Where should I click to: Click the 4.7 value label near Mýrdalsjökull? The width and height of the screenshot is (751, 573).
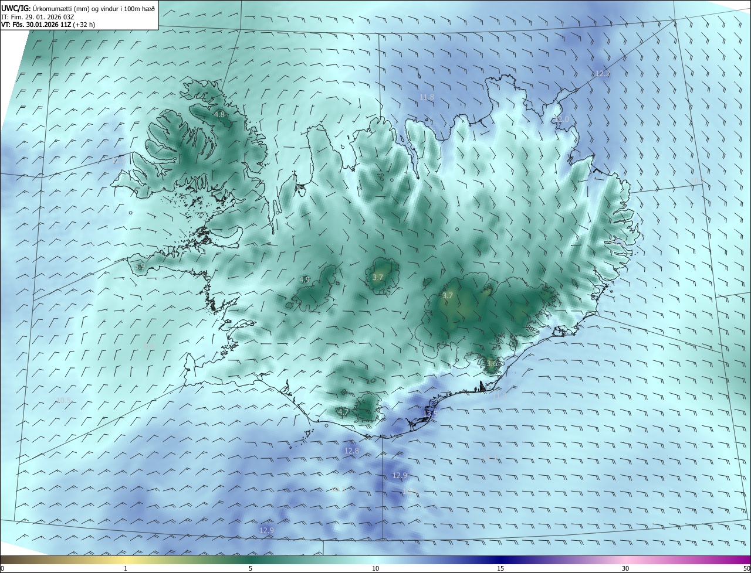(x=343, y=412)
